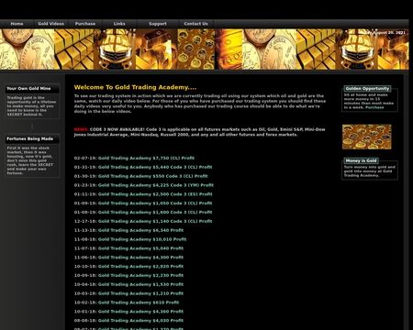Viewport: 413px width, 330px height.
Task: Open the Support page
Action: [158, 24]
